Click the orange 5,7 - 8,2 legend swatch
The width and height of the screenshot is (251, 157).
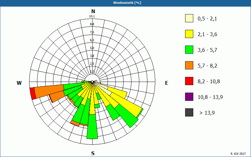(x=189, y=65)
